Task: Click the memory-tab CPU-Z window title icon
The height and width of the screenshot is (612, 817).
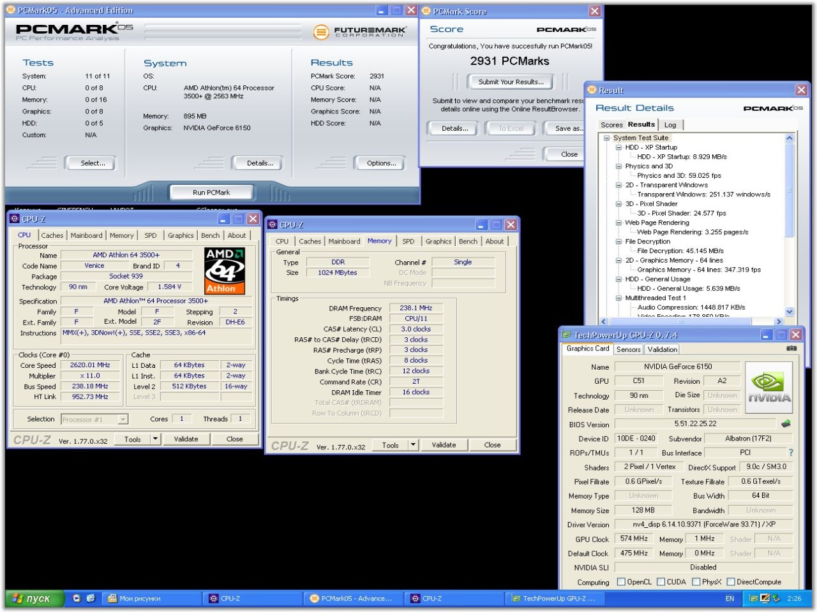Action: click(x=273, y=224)
